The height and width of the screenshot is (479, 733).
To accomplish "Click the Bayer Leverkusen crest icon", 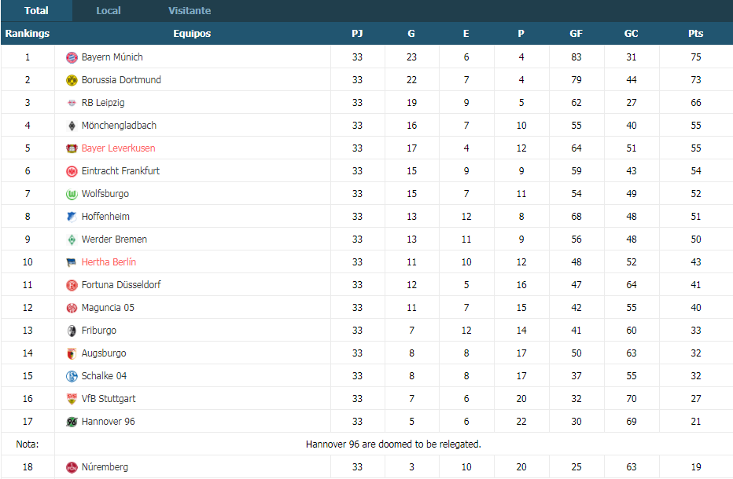I will [72, 148].
